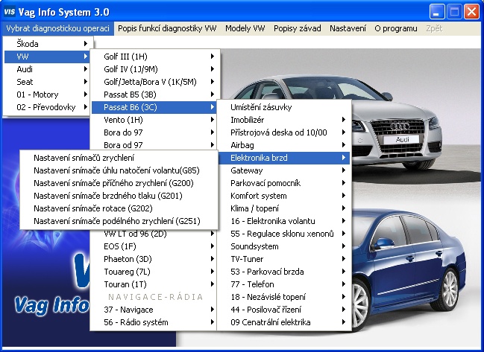Open 09 Cenatrální elektrika submenu
Screen dimensions: 484x352
tap(284, 321)
